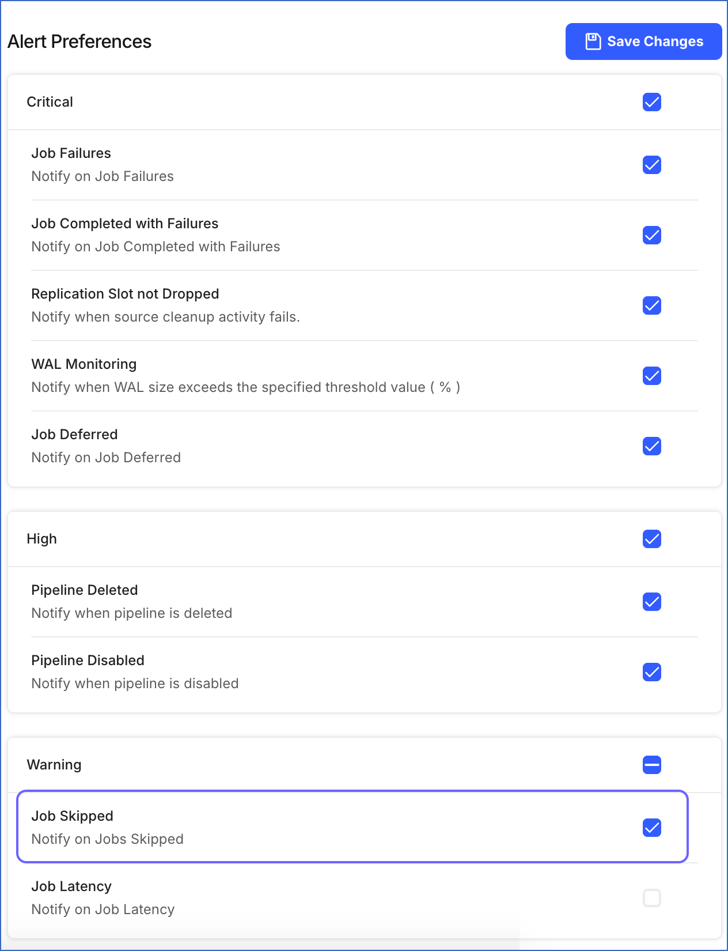Uncheck the Critical section master checkbox
Screen dimensions: 728x951
pyautogui.click(x=651, y=102)
